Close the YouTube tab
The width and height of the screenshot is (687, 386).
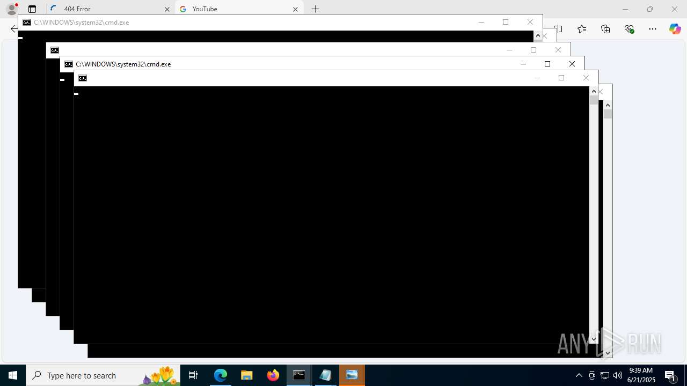296,9
